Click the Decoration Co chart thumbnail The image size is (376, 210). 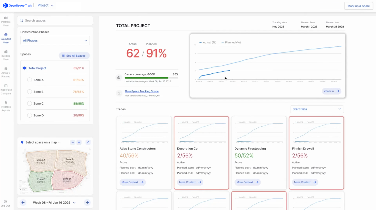click(x=201, y=132)
